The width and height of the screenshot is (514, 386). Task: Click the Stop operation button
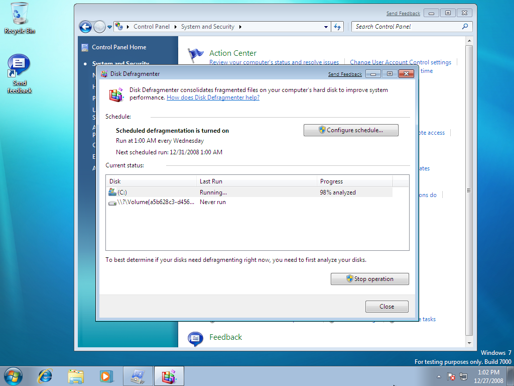pyautogui.click(x=370, y=279)
